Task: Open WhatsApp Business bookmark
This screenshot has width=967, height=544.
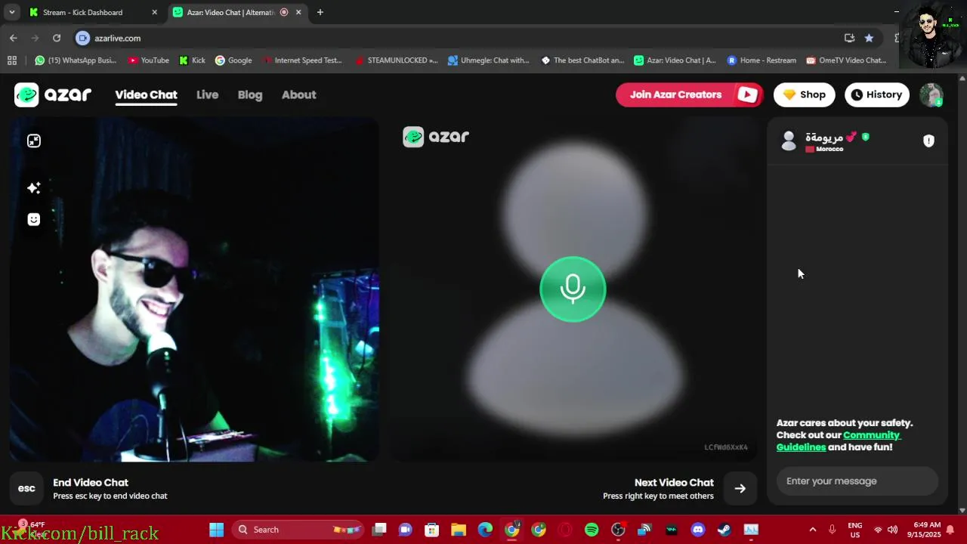Action: pos(76,60)
